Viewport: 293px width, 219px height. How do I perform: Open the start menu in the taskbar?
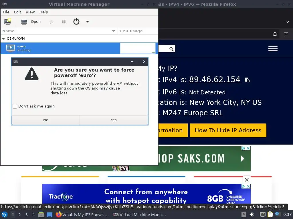tap(4, 215)
